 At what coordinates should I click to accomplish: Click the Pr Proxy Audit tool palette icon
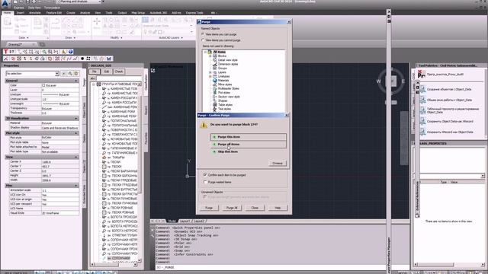point(421,75)
